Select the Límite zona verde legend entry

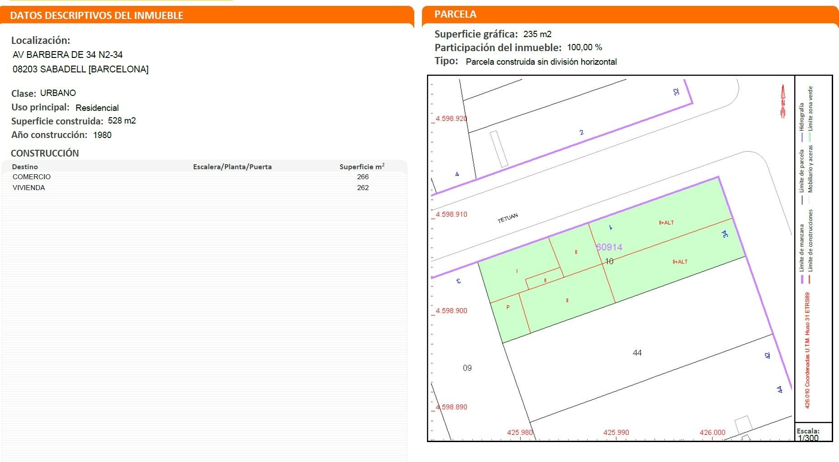[x=811, y=114]
